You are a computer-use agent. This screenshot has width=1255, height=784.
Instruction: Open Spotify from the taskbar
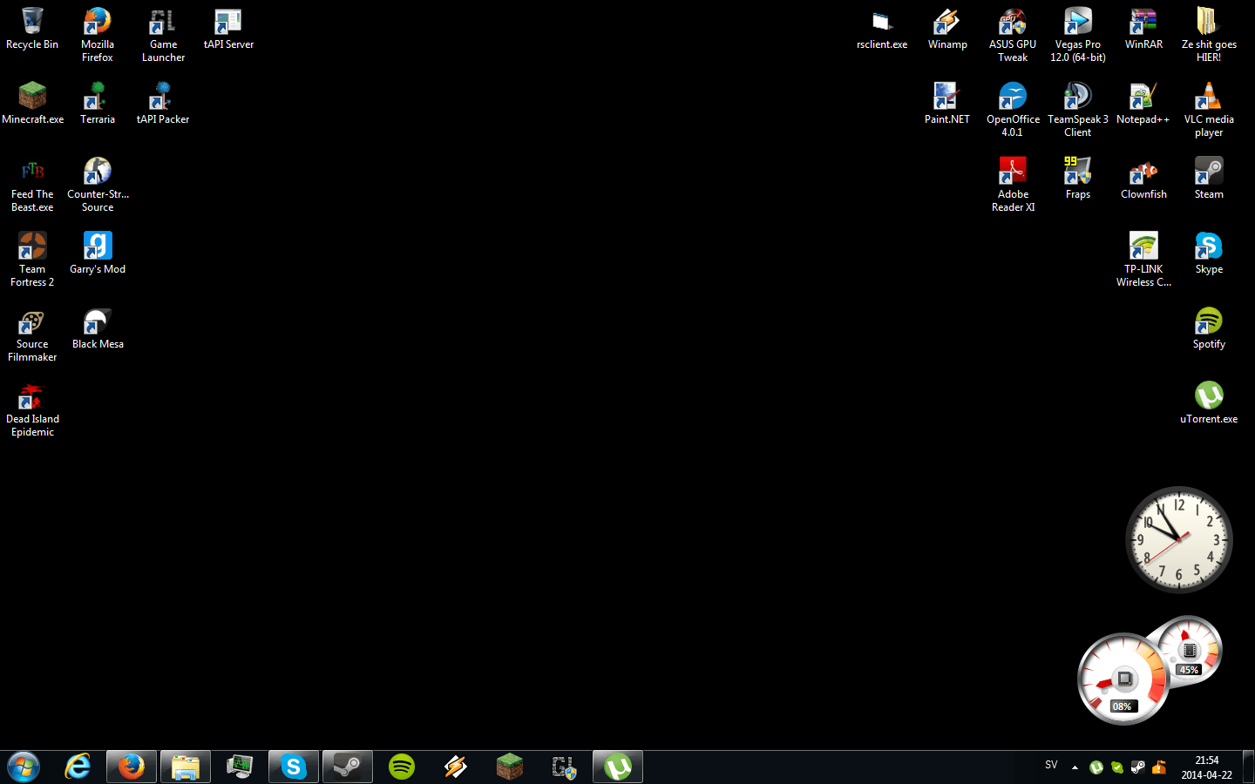[x=401, y=766]
